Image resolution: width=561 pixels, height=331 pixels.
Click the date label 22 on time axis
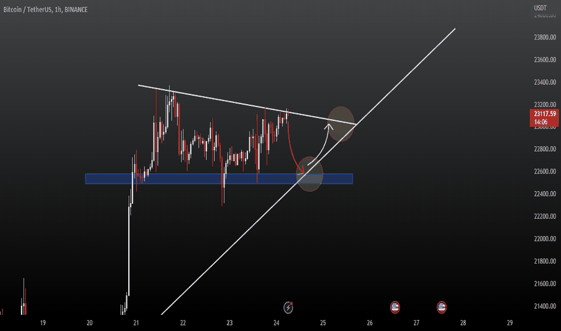pos(183,323)
